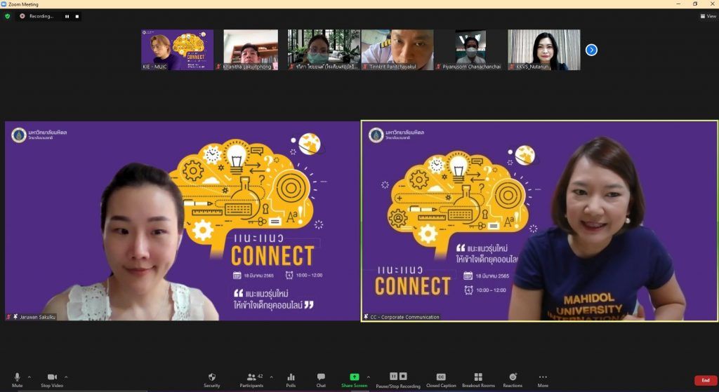Open Breakout Rooms

click(478, 379)
